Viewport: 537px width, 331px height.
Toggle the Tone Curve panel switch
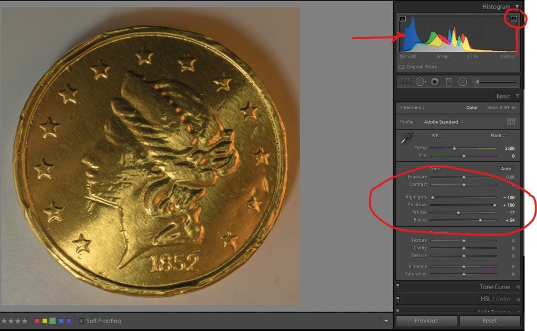click(398, 286)
